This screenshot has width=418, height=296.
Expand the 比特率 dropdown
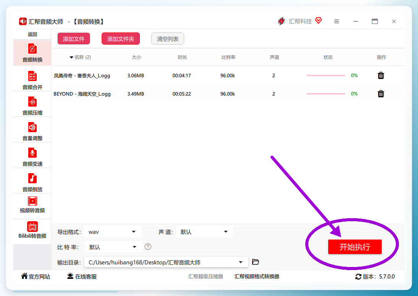pyautogui.click(x=113, y=247)
